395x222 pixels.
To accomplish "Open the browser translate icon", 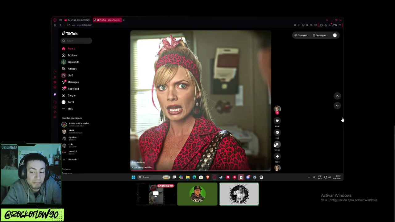I will pyautogui.click(x=307, y=25).
